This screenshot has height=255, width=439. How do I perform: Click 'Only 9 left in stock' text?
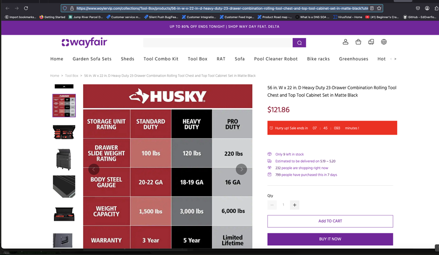tap(289, 154)
